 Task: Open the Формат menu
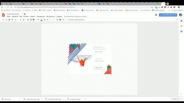(x=32, y=17)
